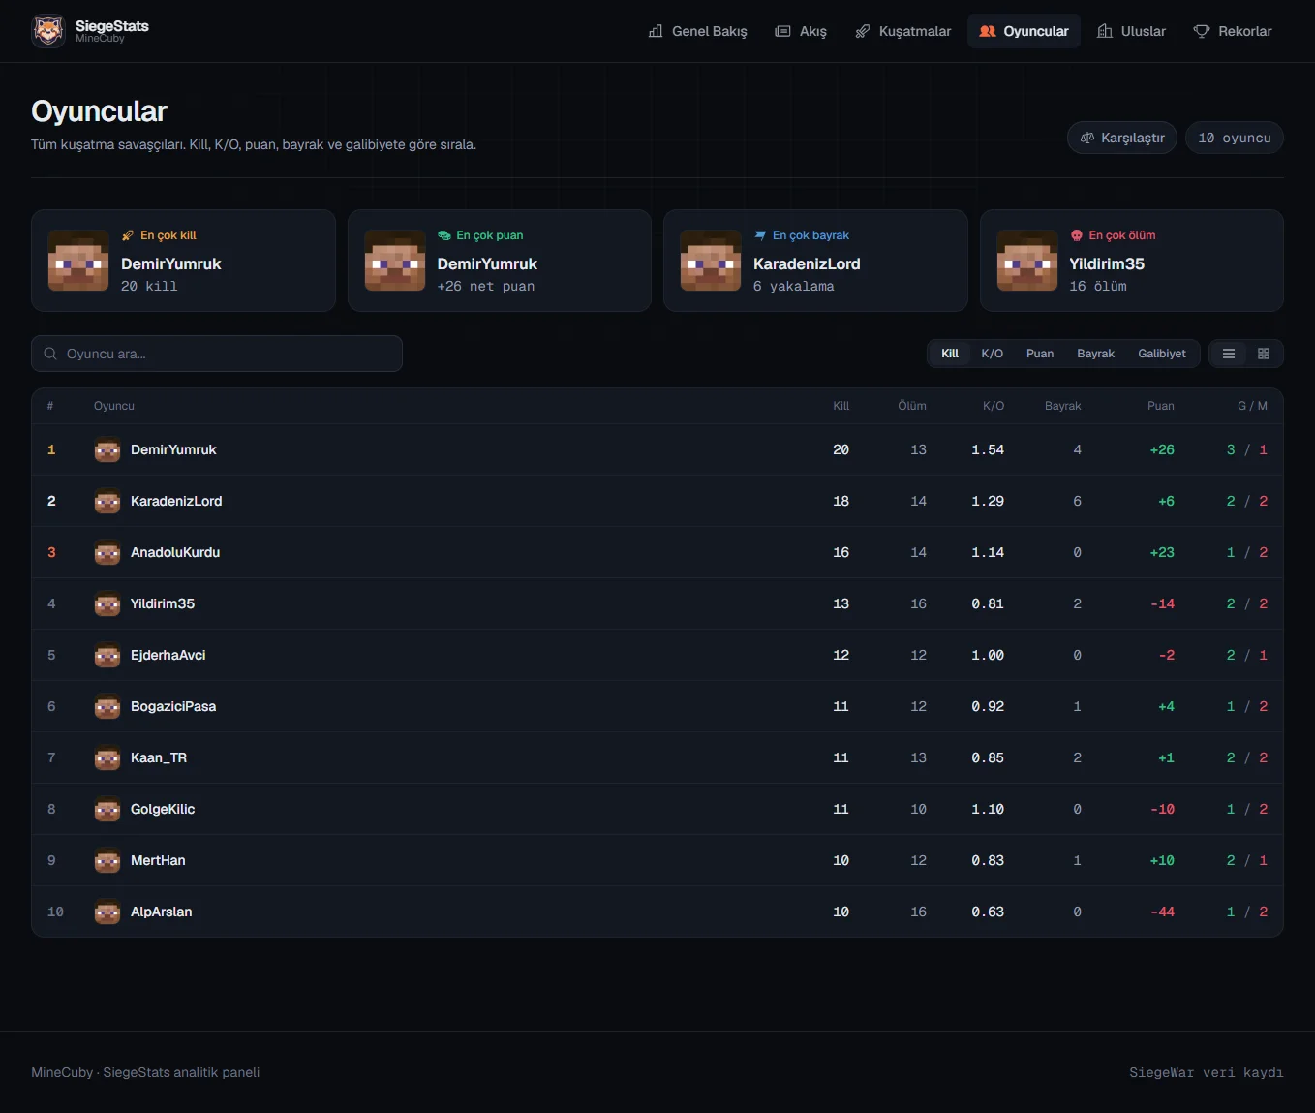Click the Oyuncu column header

tap(114, 406)
